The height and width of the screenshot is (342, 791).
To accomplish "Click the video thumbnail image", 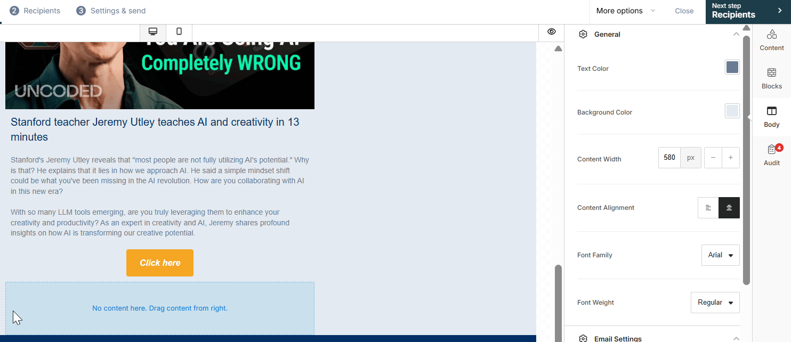I will point(160,76).
